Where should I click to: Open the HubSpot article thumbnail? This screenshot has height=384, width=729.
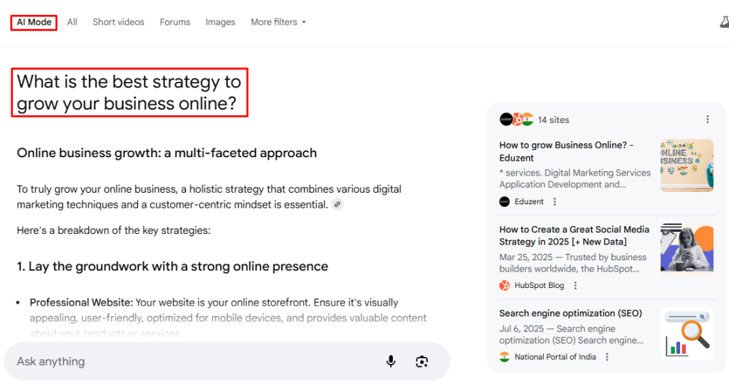pos(687,250)
